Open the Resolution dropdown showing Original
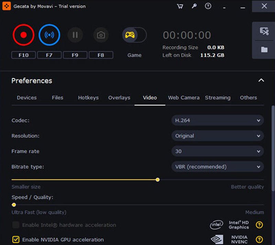 218,136
